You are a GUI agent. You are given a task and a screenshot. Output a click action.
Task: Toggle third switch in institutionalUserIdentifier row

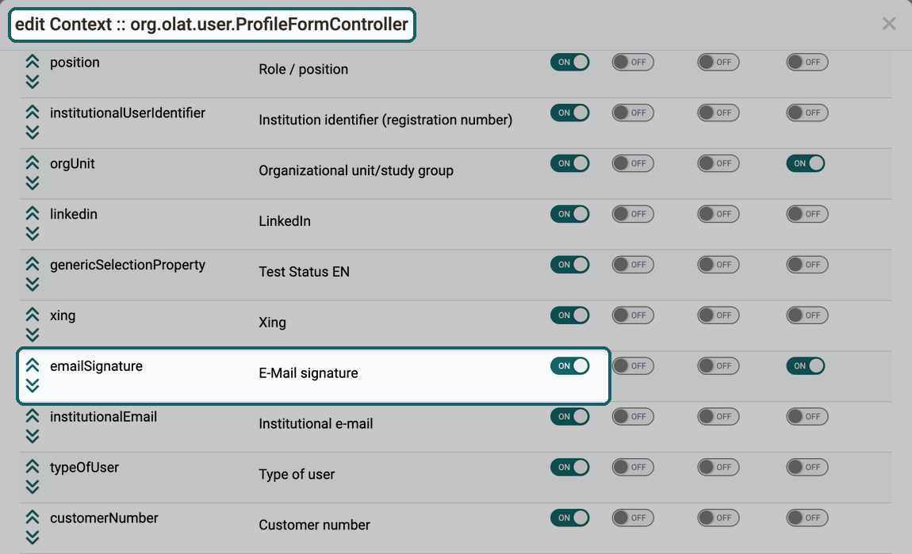coord(718,113)
